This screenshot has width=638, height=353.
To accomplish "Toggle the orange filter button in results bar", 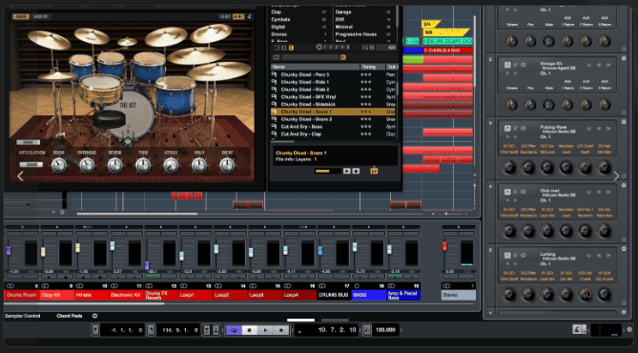I will click(x=342, y=57).
